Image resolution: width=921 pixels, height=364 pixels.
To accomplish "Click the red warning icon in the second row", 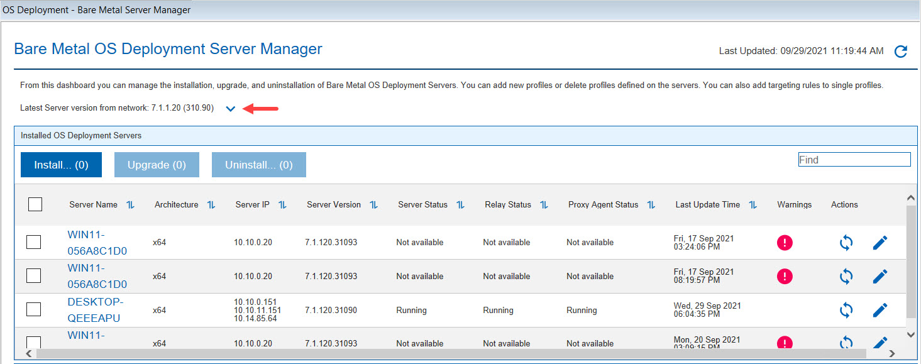I will tap(785, 276).
